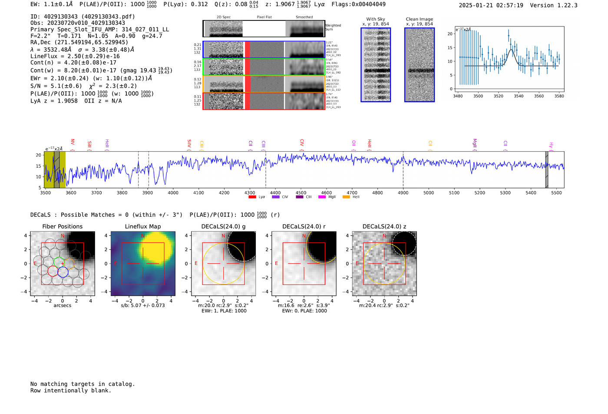608x414 pixels.
Task: Click the red Lyα legend swatch
Action: [x=252, y=197]
